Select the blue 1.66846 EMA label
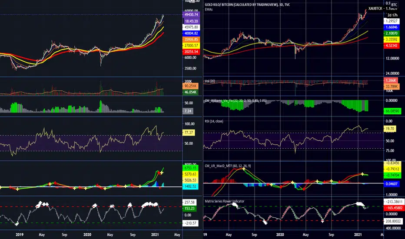 pyautogui.click(x=392, y=27)
